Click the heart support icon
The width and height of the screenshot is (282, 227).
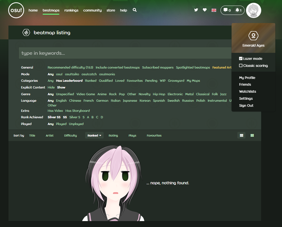205,10
